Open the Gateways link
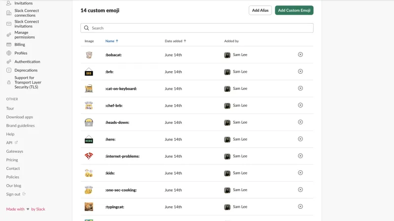The image size is (394, 221). 15,151
